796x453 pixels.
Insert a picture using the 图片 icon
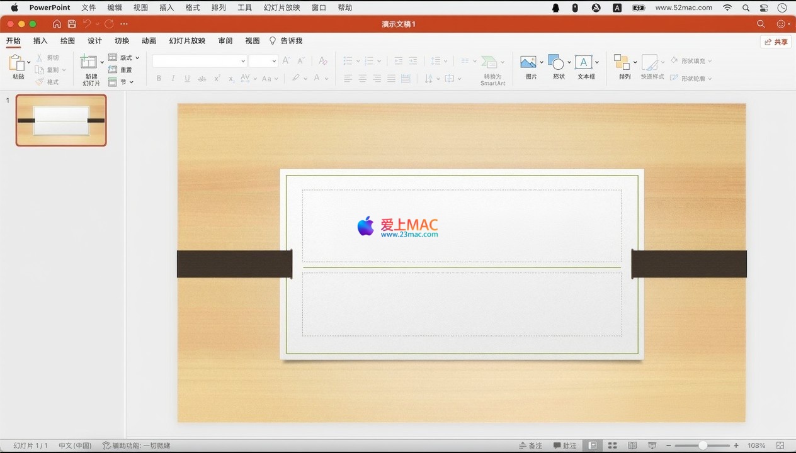pos(528,62)
